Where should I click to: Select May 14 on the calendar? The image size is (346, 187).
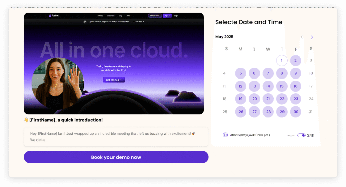click(268, 86)
